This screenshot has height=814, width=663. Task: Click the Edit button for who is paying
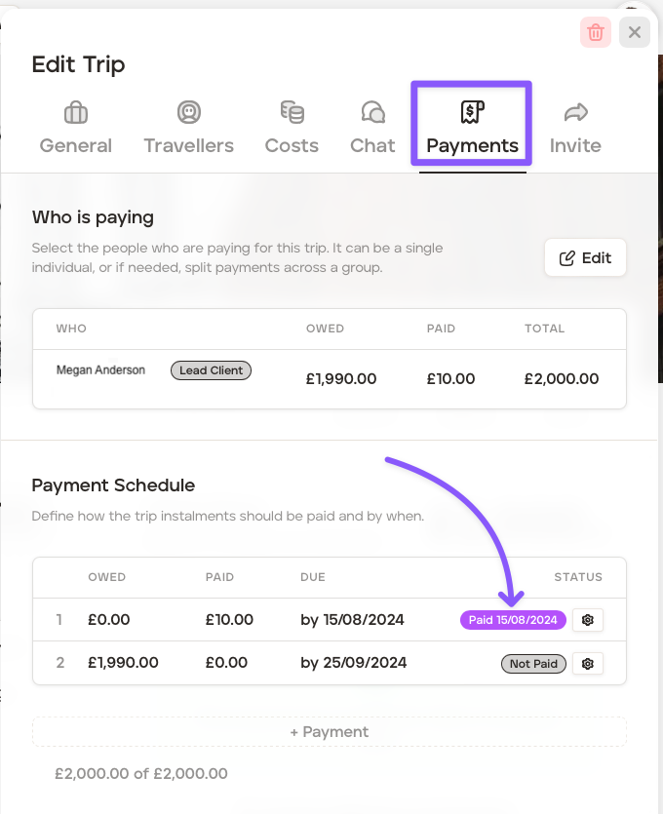[585, 258]
